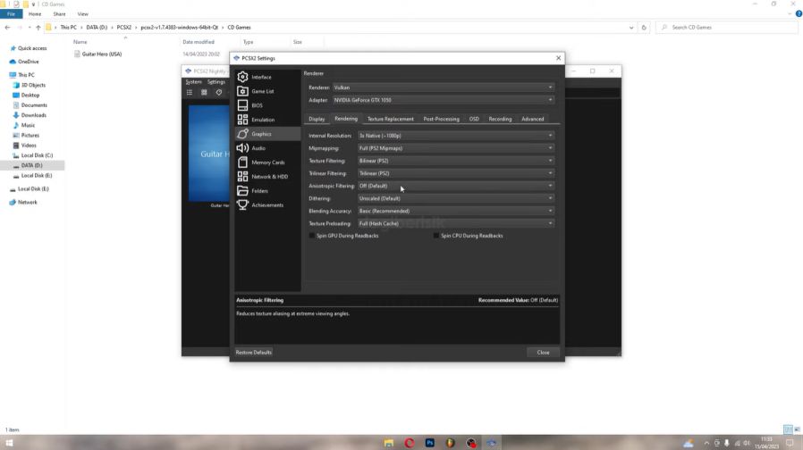
Task: Switch to grid view in PCSX2 toolbar
Action: pyautogui.click(x=204, y=93)
